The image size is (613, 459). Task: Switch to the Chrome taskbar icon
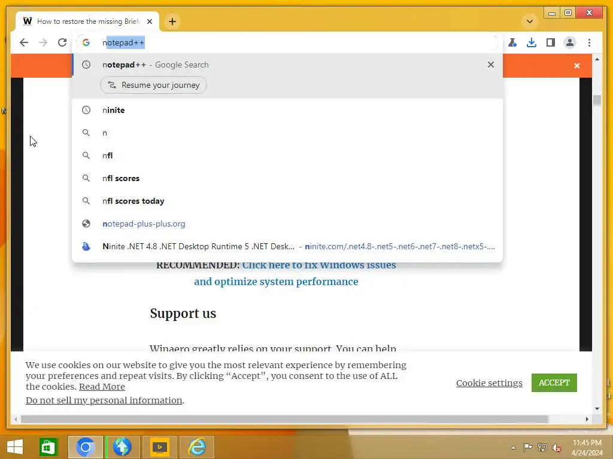pyautogui.click(x=85, y=447)
